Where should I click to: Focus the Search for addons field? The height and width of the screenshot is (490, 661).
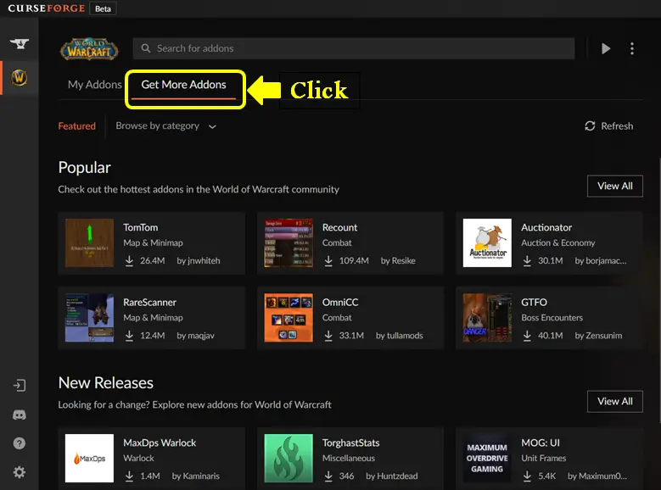[x=354, y=48]
